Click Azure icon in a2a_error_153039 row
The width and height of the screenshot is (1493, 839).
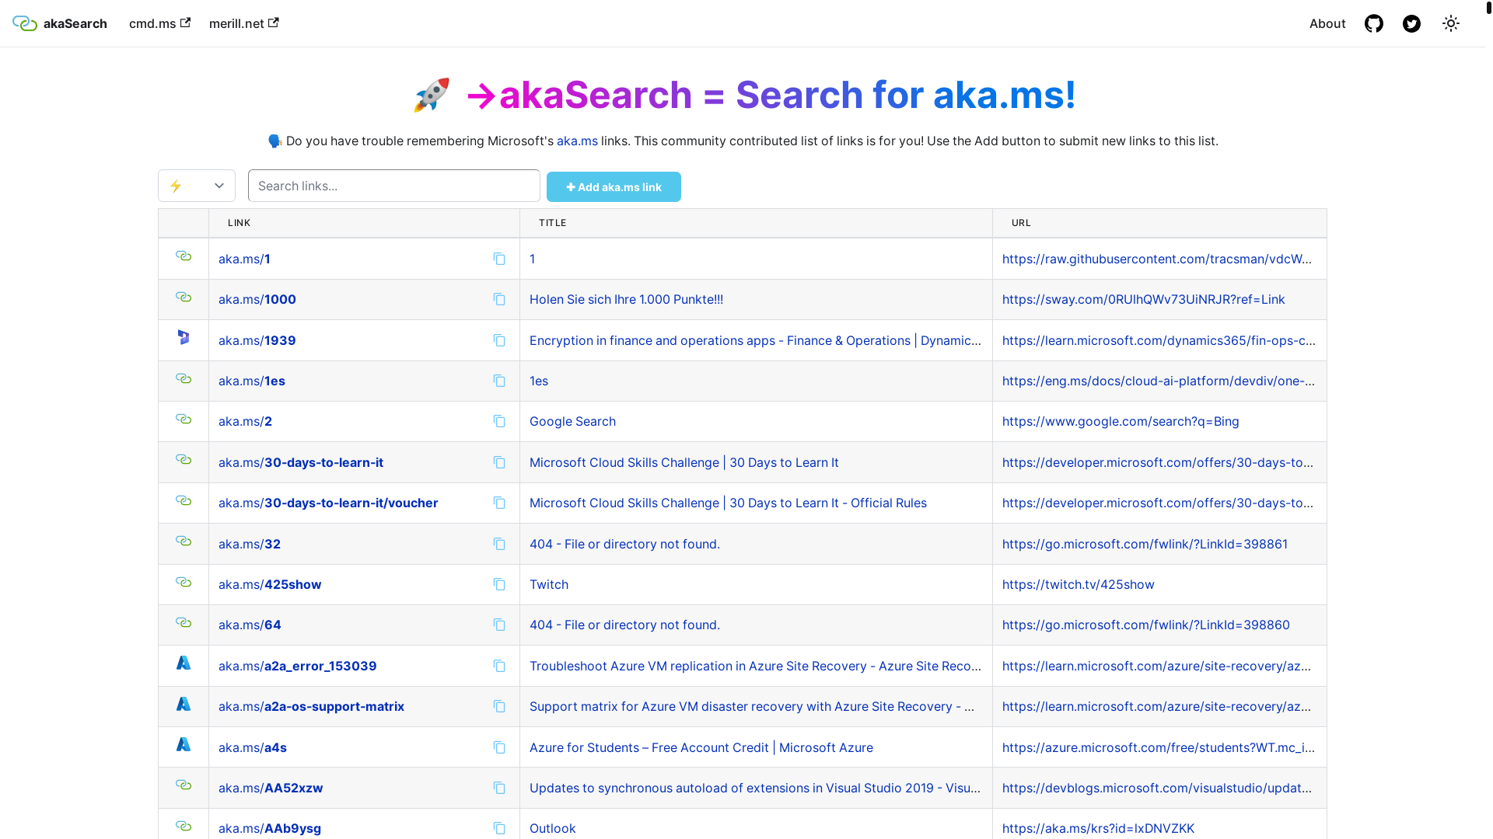click(184, 663)
